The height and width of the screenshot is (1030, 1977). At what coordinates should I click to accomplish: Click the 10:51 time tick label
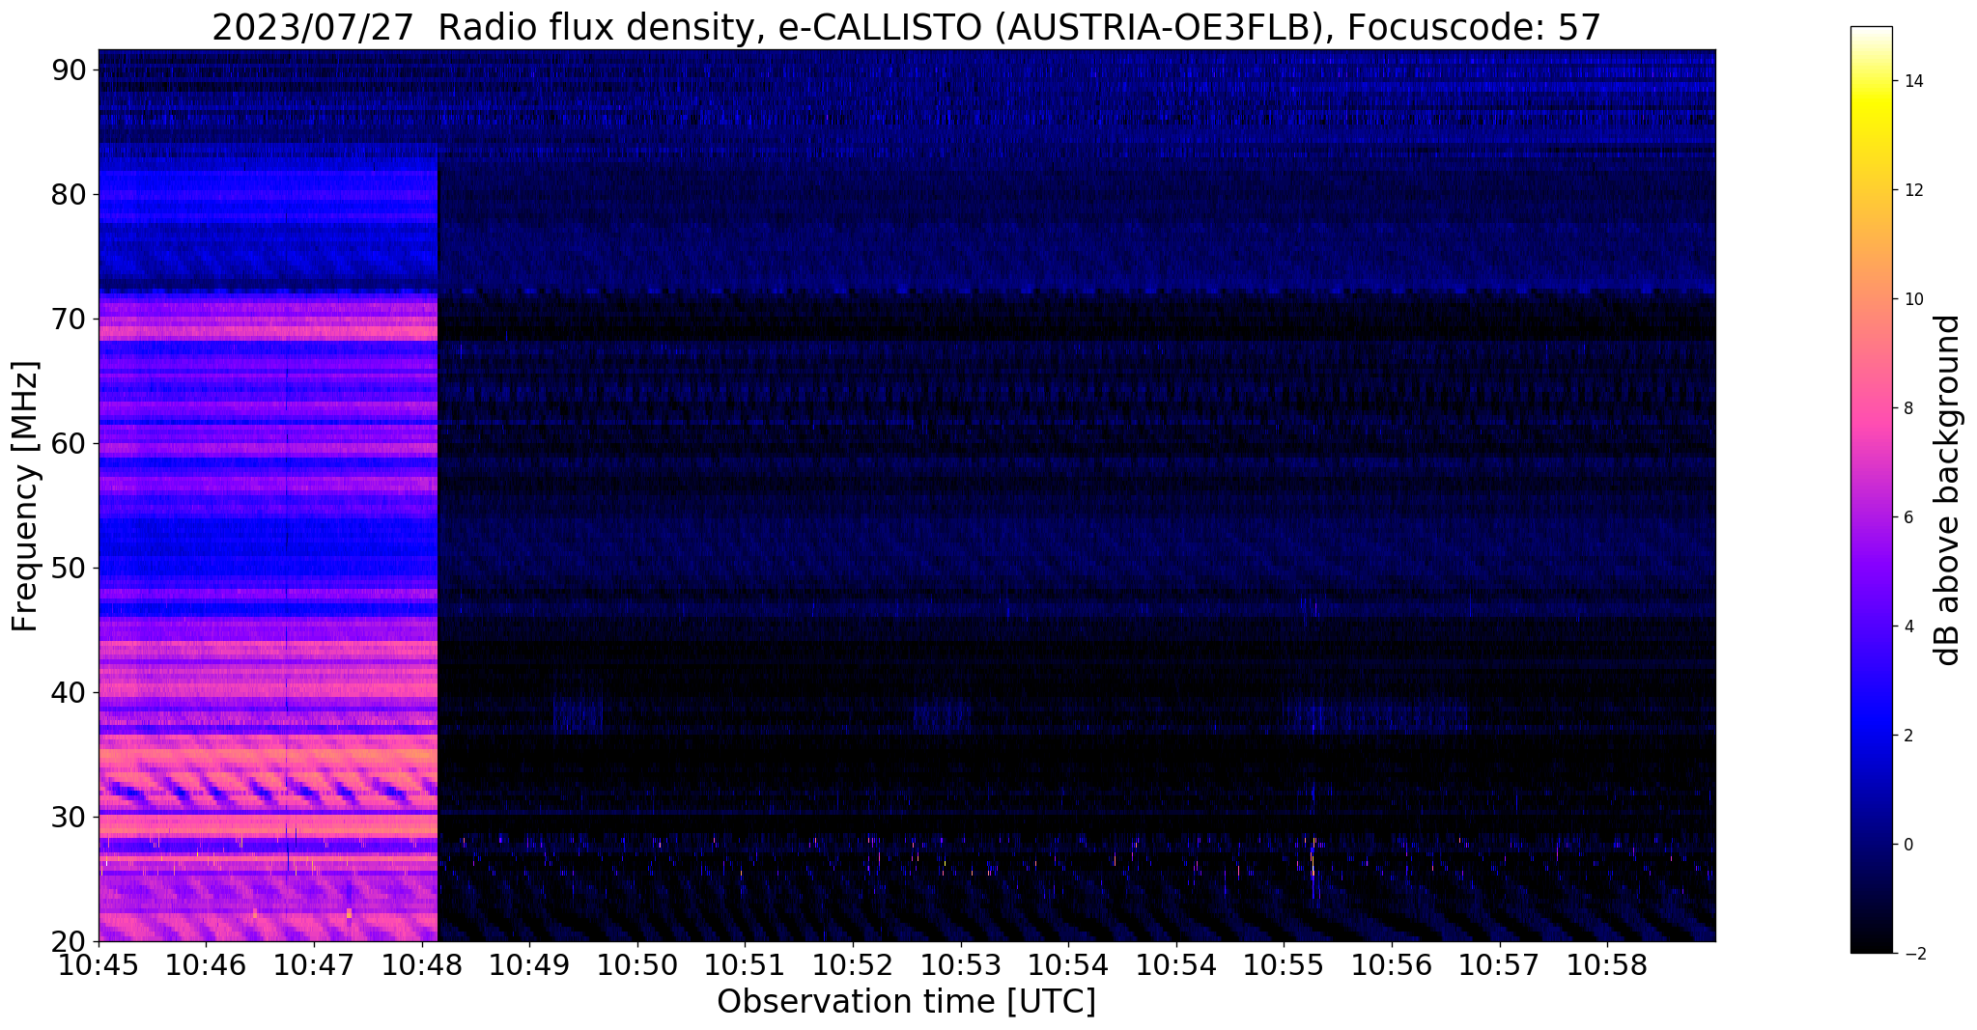click(745, 966)
